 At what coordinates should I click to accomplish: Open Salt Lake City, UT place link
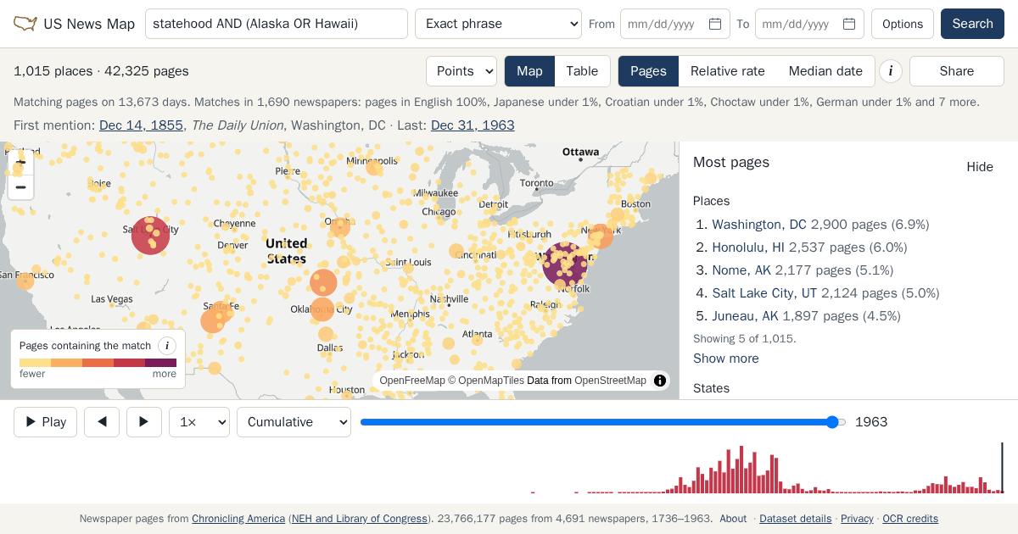(764, 293)
